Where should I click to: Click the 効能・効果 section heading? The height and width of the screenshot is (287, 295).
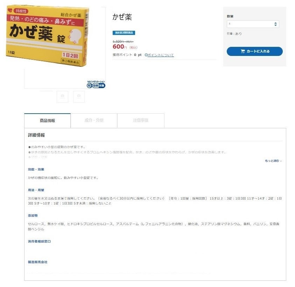point(36,169)
